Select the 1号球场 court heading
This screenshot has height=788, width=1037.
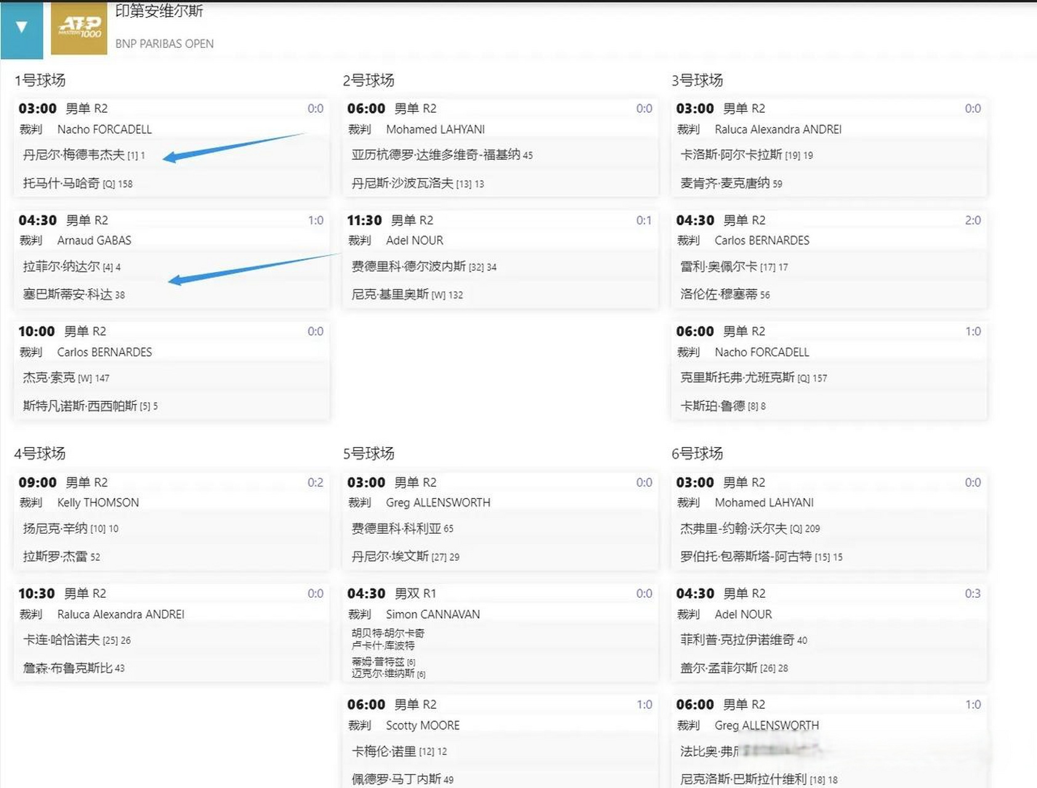pos(40,81)
